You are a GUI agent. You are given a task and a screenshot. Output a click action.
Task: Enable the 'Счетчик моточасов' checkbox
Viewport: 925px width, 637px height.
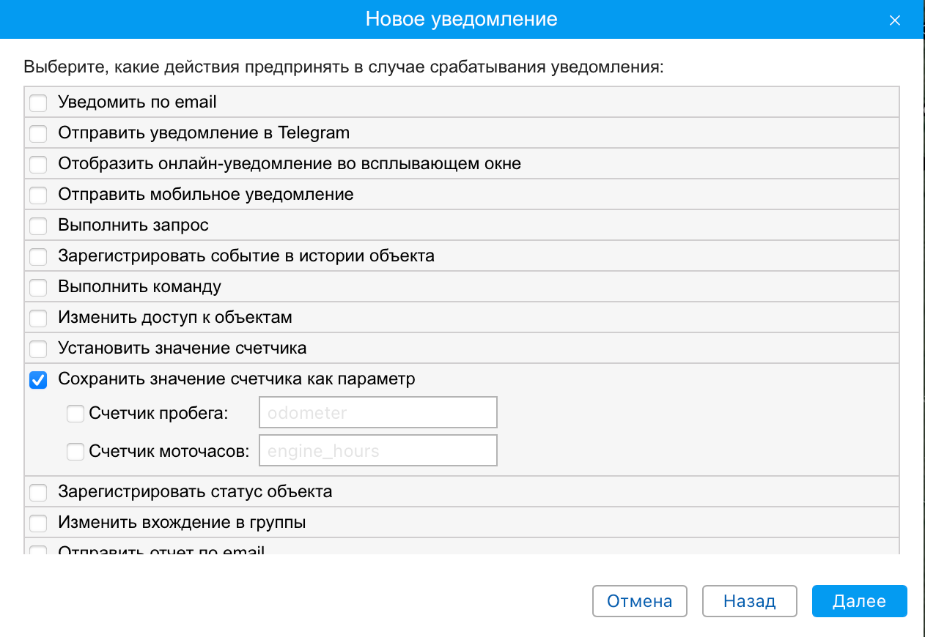point(75,452)
